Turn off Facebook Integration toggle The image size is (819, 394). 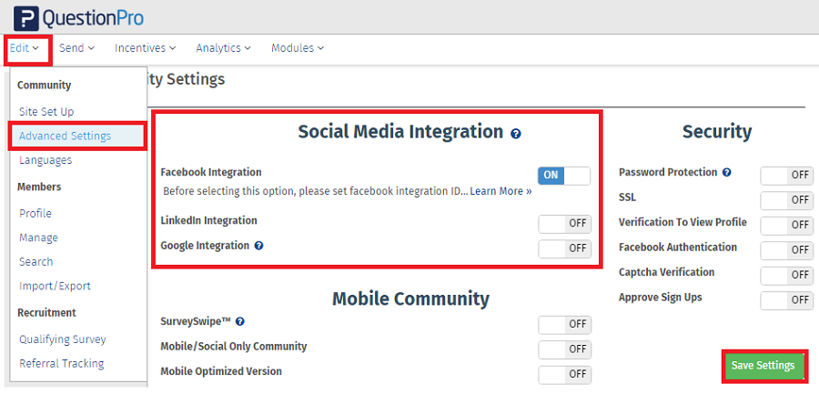click(x=564, y=176)
